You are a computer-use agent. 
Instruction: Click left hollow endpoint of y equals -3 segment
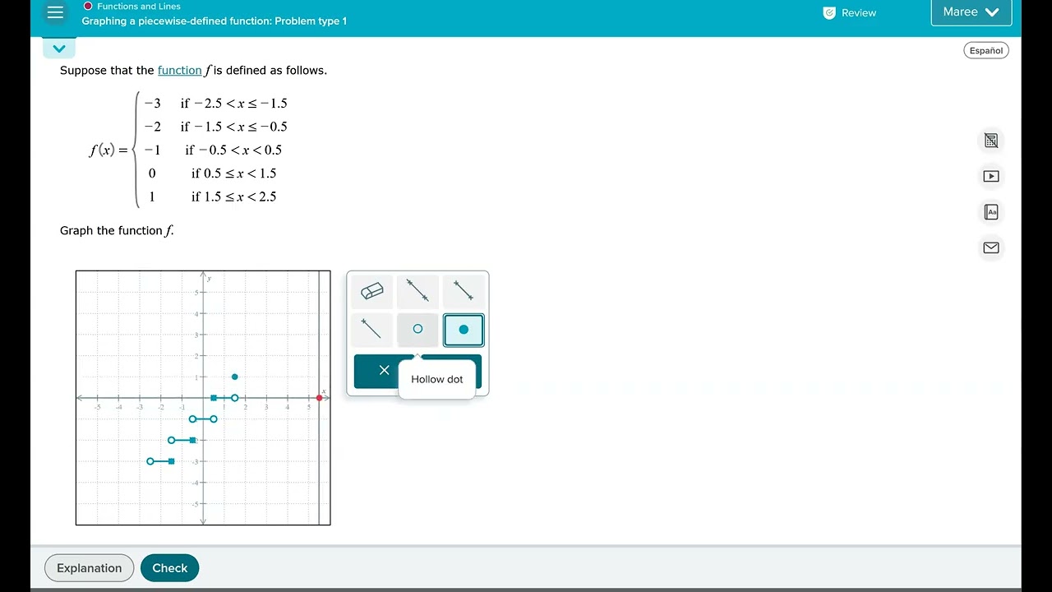[150, 461]
